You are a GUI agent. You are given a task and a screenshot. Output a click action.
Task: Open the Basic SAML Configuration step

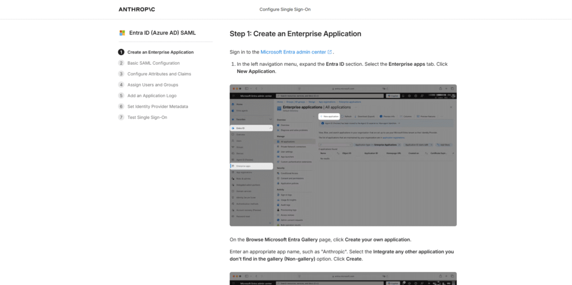(149, 63)
